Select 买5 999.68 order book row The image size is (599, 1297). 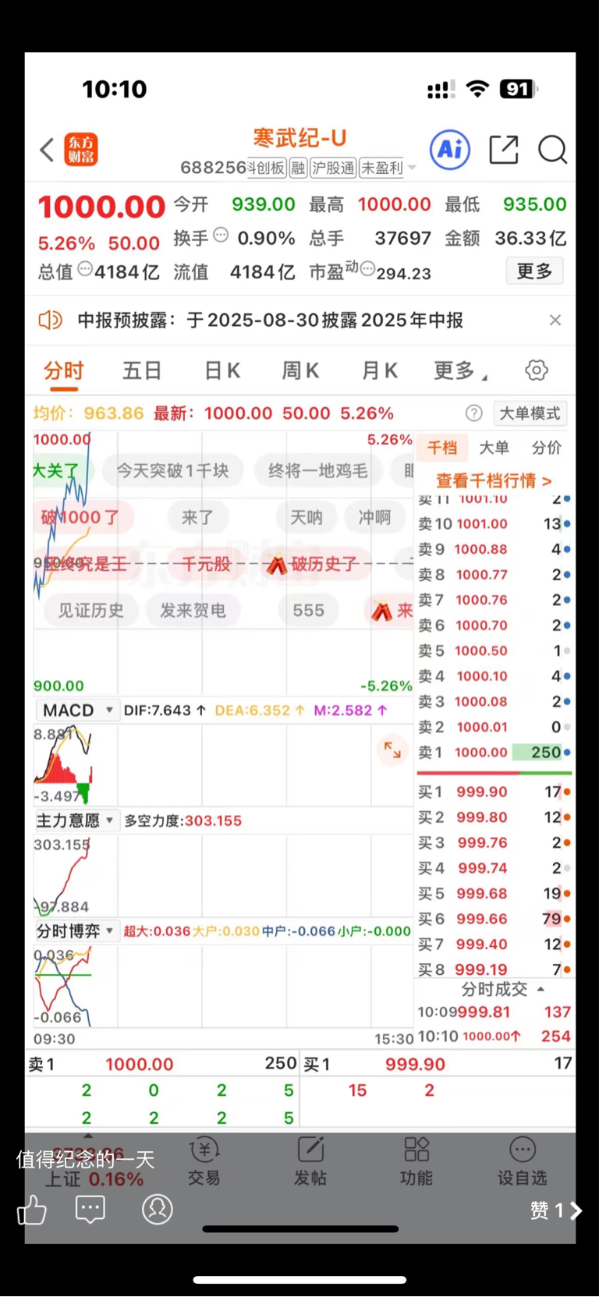494,894
